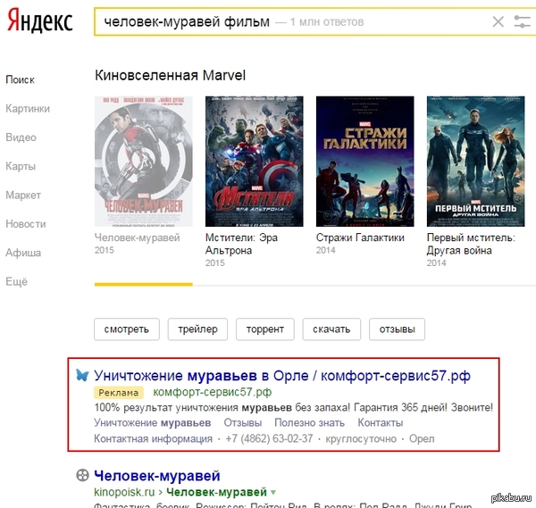Viewport: 536px width, 508px height.
Task: Open the Контактная информация link
Action: [154, 438]
